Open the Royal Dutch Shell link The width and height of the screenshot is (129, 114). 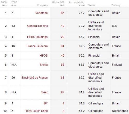(36, 111)
